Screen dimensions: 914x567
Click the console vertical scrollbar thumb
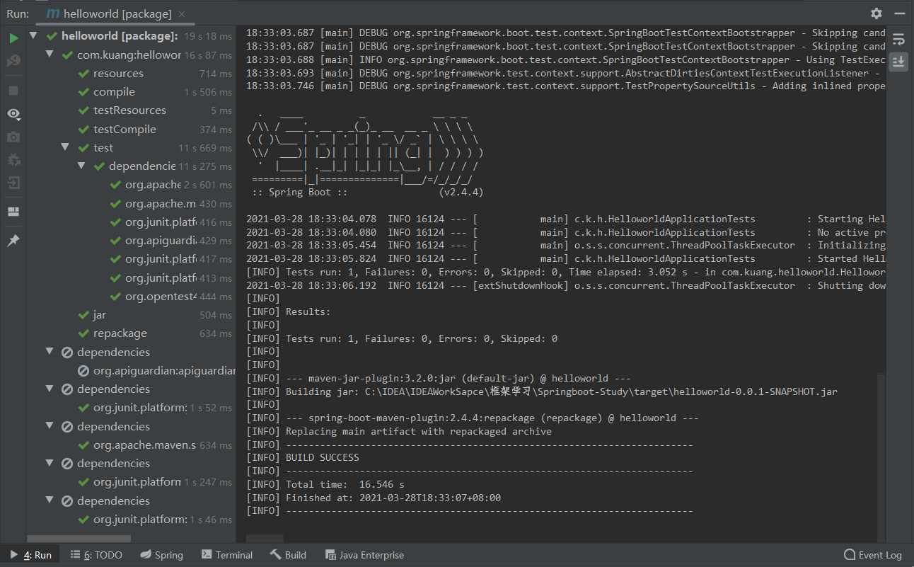tap(881, 457)
